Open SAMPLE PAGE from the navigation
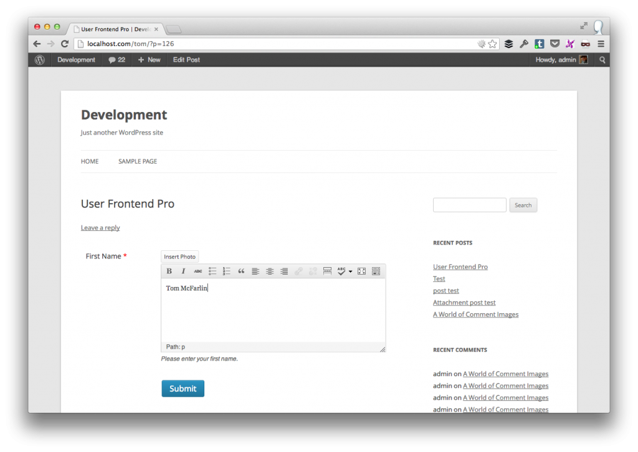The image size is (638, 452). click(x=138, y=161)
